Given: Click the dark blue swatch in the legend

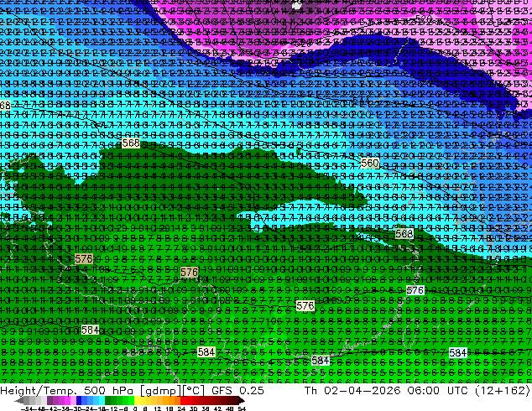Looking at the screenshot, I should (79, 400).
